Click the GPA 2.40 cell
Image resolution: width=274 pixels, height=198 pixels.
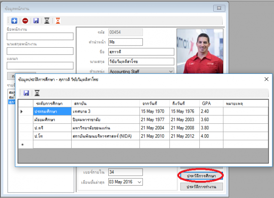click(x=211, y=111)
